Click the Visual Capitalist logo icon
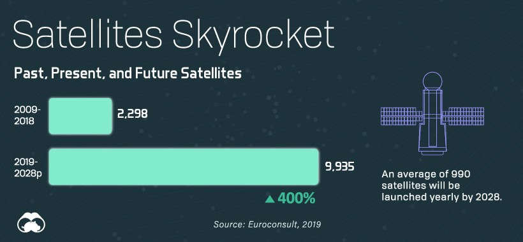The image size is (523, 242). [31, 222]
